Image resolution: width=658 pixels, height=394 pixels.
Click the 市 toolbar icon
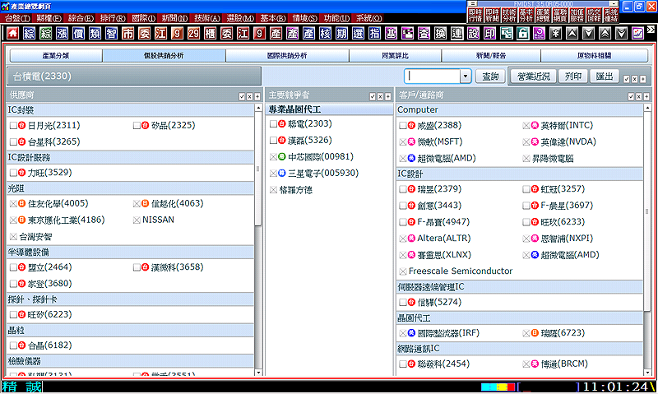click(127, 33)
